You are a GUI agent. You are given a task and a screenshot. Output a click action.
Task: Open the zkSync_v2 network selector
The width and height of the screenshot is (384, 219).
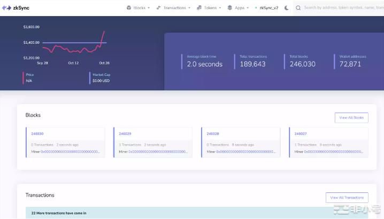pos(267,8)
